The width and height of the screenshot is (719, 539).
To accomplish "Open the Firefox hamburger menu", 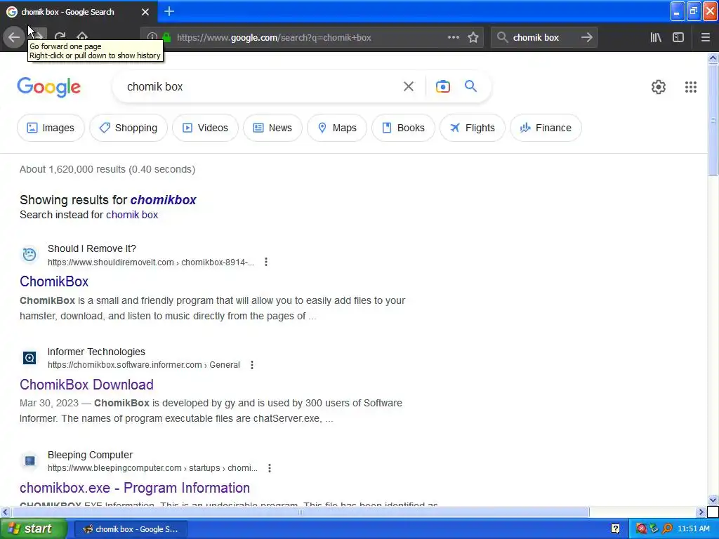I will click(705, 38).
